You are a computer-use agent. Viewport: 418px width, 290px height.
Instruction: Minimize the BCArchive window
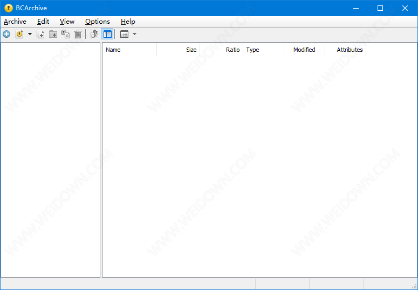(356, 8)
